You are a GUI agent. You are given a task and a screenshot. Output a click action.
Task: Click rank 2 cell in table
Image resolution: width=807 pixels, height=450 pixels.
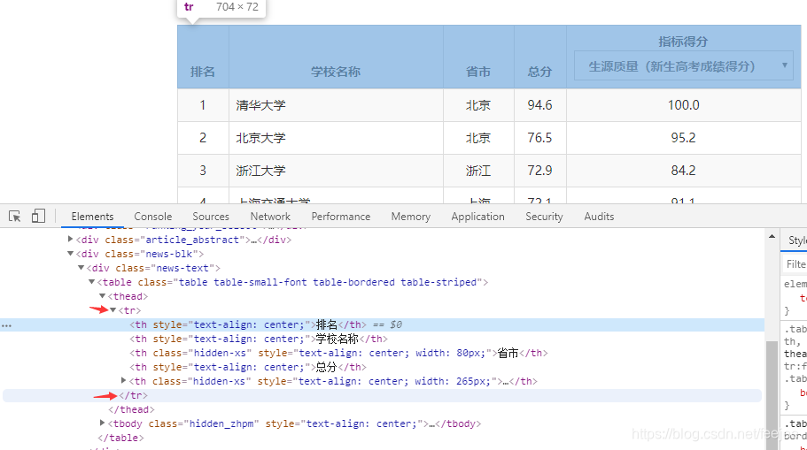pos(203,138)
